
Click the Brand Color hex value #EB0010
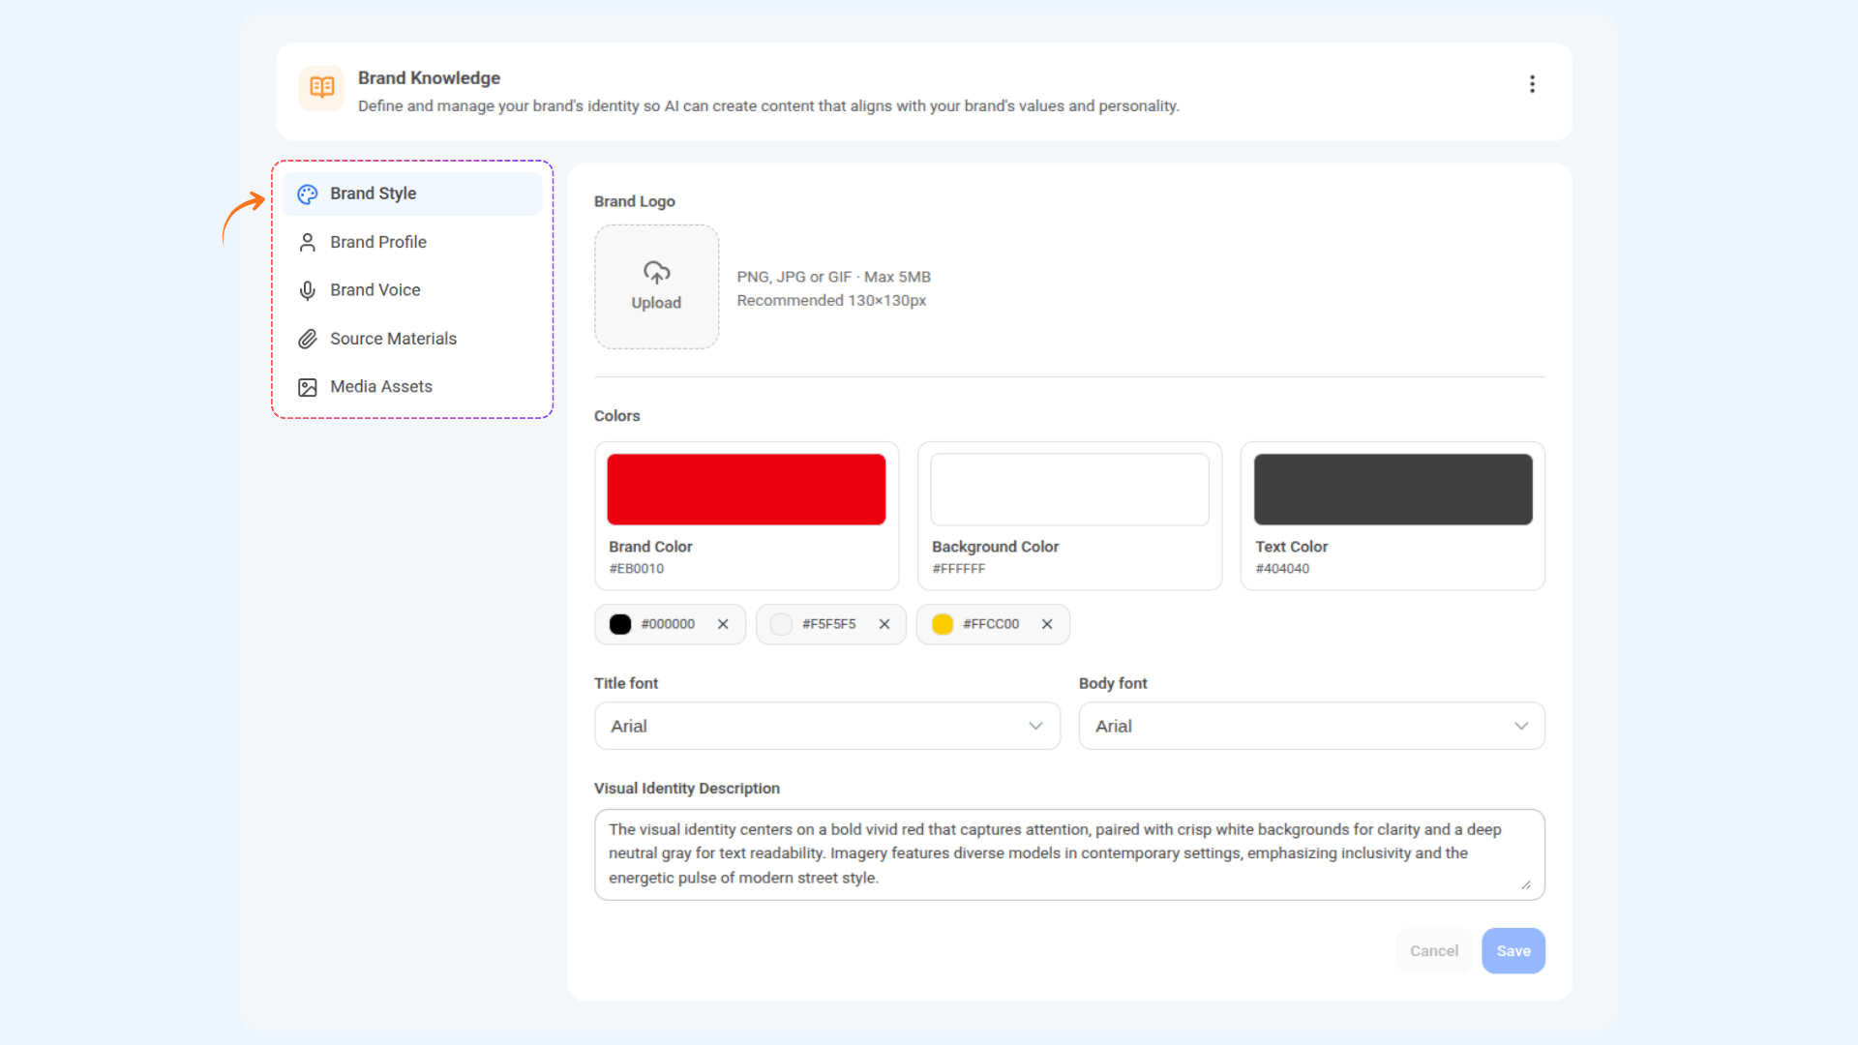pyautogui.click(x=637, y=569)
